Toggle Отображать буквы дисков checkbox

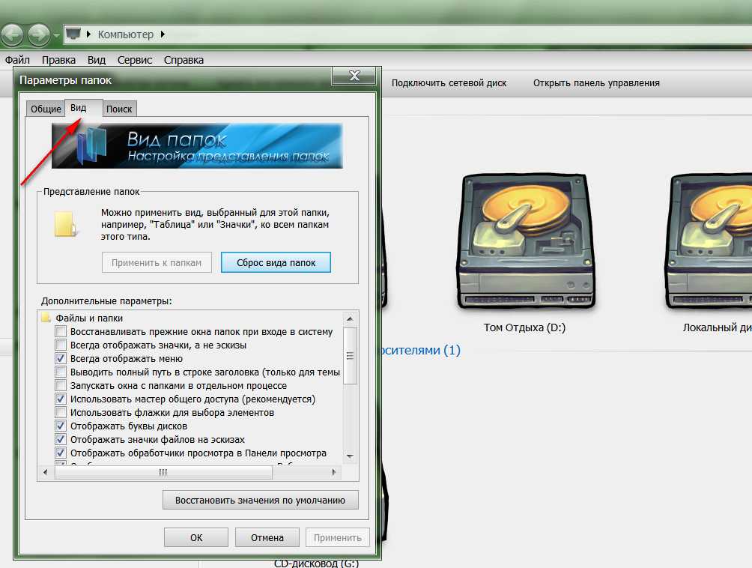coord(61,426)
